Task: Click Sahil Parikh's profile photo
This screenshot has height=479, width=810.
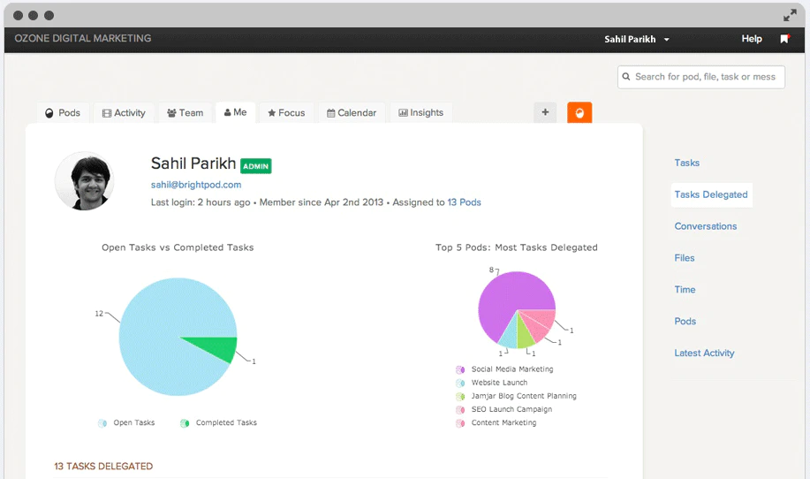Action: (x=85, y=181)
